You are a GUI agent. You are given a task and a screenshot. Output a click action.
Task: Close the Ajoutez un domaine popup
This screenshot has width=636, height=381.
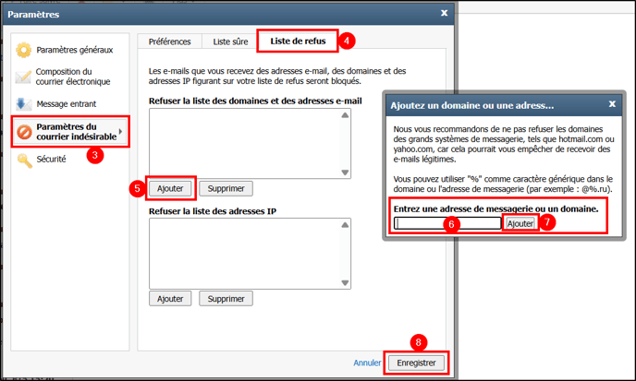click(613, 104)
